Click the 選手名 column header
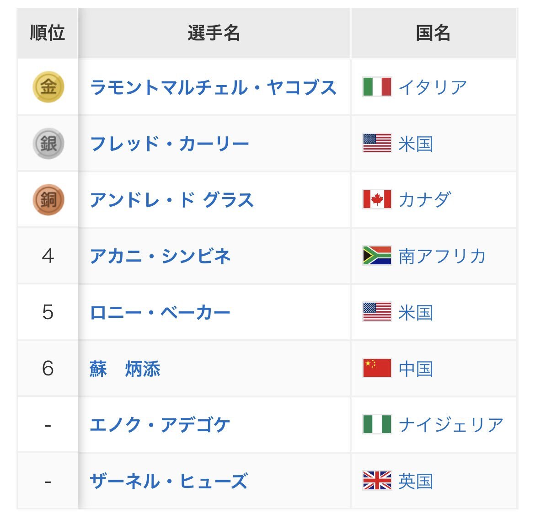Screen dimensions: 535x514 [x=214, y=33]
